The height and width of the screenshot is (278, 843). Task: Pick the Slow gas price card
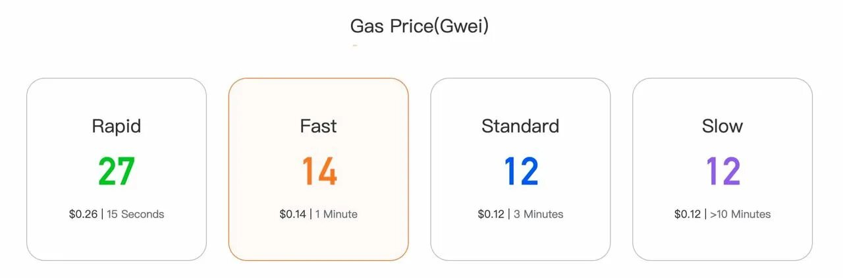click(x=722, y=169)
